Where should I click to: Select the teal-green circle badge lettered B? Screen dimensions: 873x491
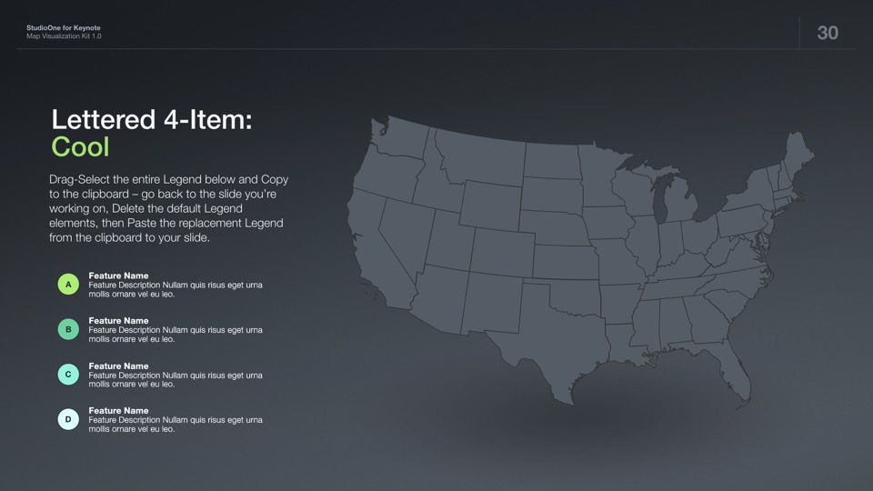[68, 329]
